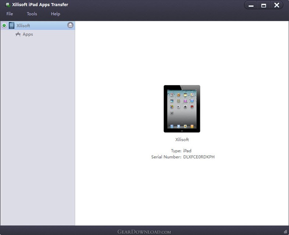The image size is (289, 235).
Task: Close the Xilisoft iPad Apps Transfer window
Action: click(x=276, y=5)
